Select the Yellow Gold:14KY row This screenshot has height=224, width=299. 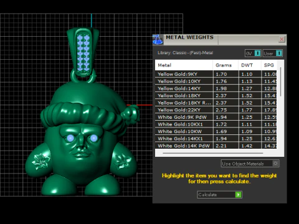coord(216,88)
